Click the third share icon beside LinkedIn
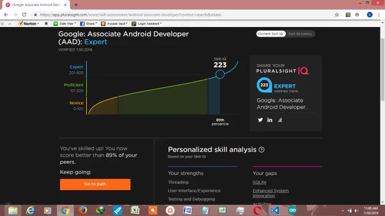Screen dimensions: 385x216 click(x=280, y=120)
